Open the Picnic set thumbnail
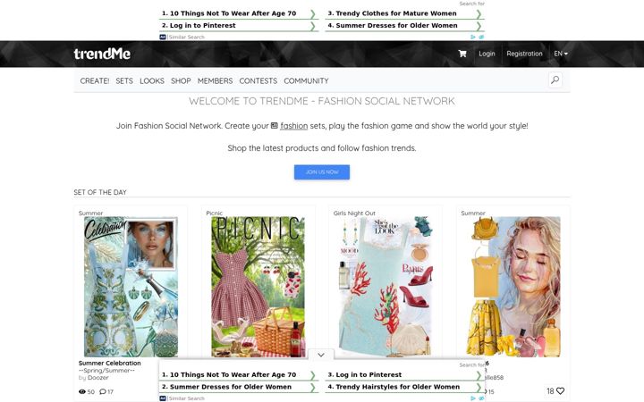This screenshot has width=644, height=402. (258, 287)
